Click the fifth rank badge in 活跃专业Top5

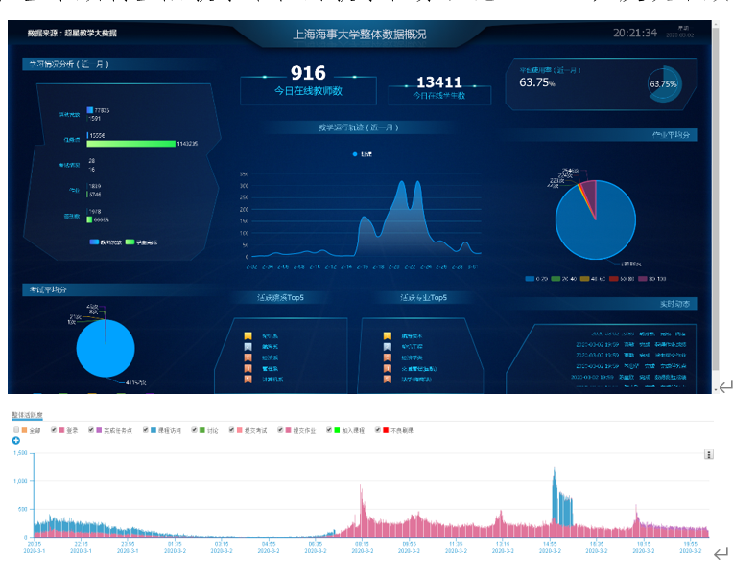pyautogui.click(x=387, y=380)
